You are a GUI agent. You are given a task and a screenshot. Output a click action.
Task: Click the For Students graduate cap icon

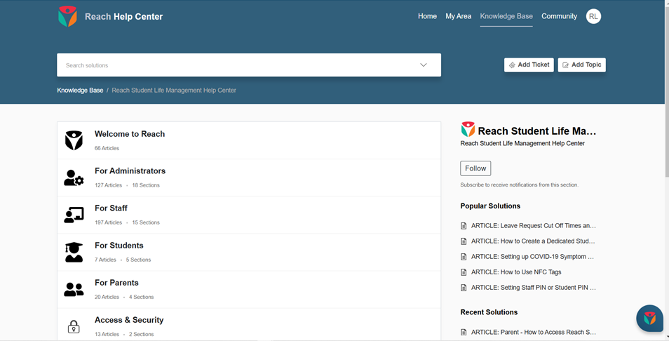click(74, 252)
